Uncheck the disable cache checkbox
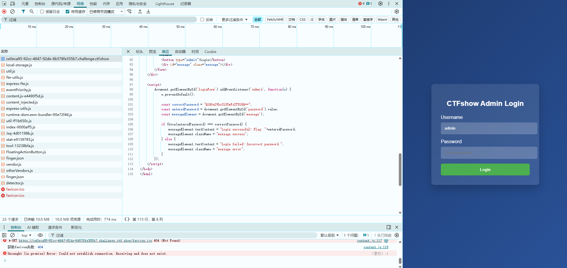567x268 pixels. (x=68, y=12)
